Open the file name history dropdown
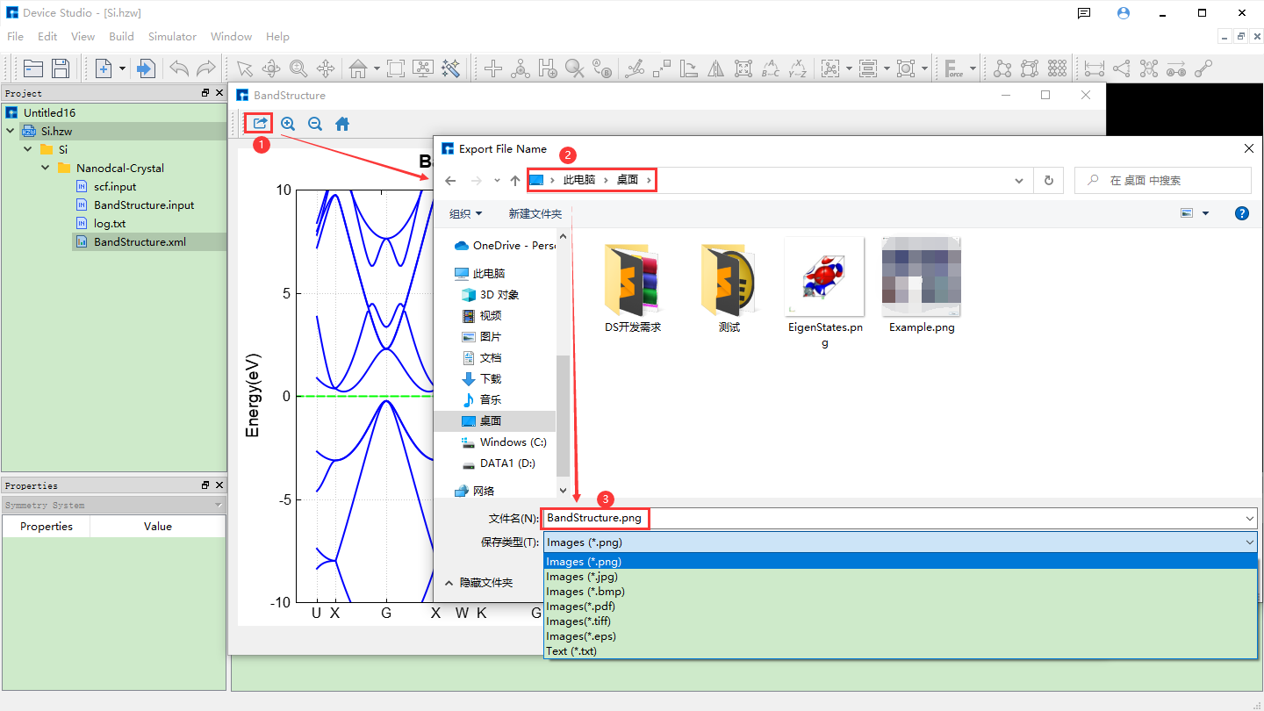Viewport: 1264px width, 711px height. point(1250,519)
